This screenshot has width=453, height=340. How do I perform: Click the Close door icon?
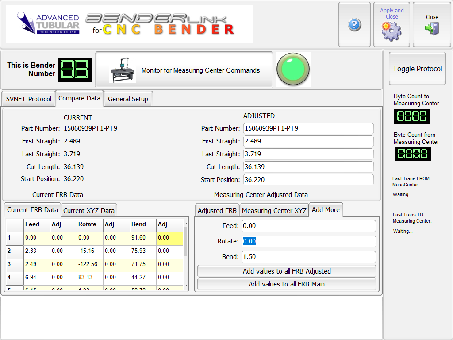click(432, 29)
